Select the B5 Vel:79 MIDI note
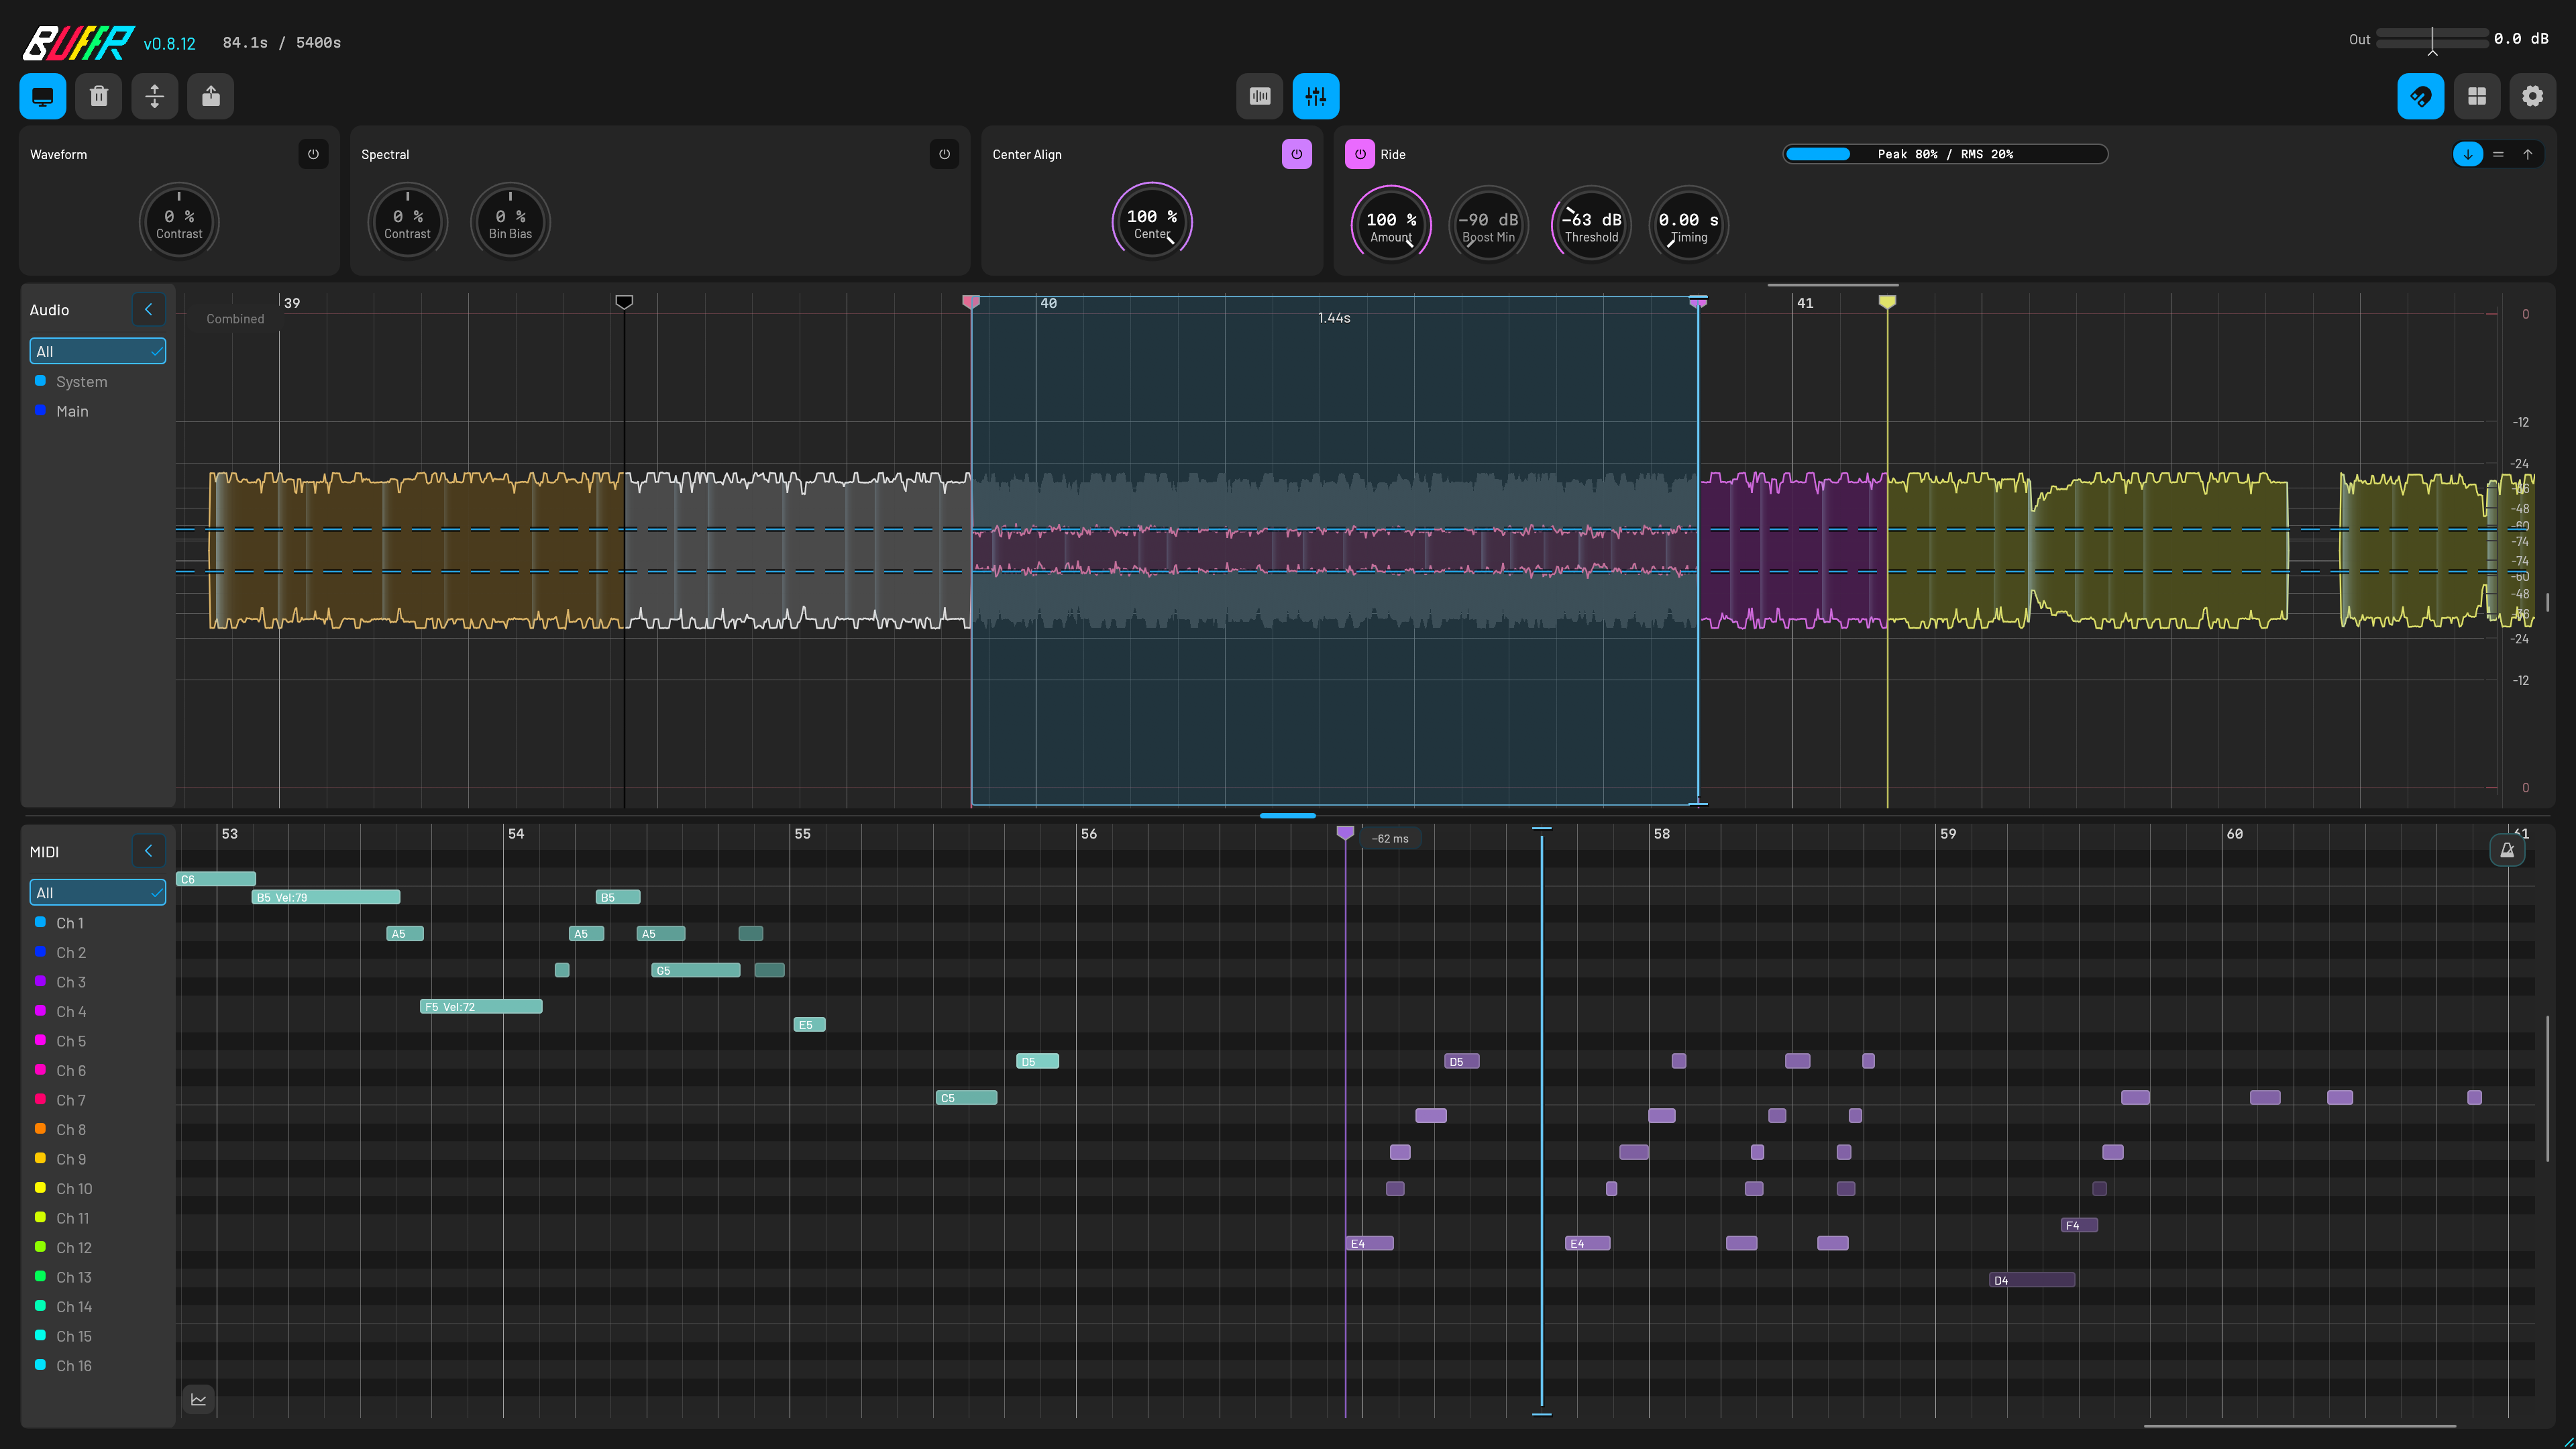 [326, 897]
